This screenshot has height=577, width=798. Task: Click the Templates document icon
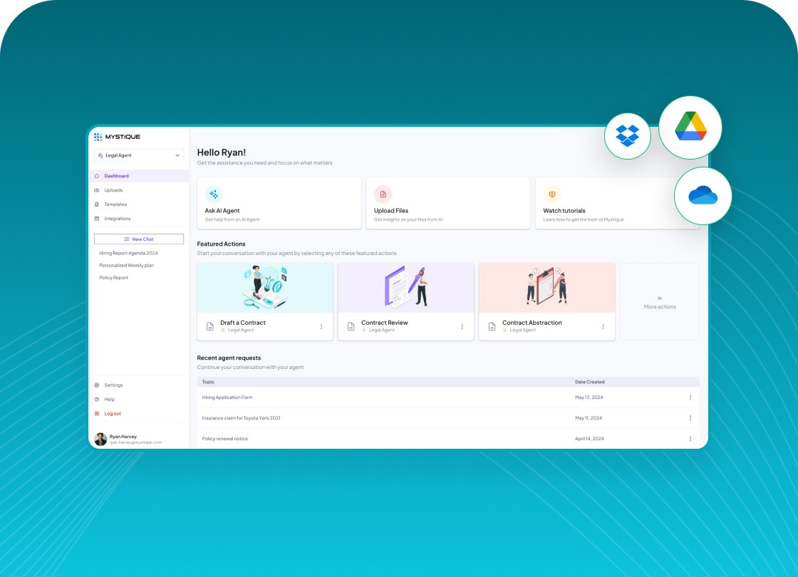97,204
